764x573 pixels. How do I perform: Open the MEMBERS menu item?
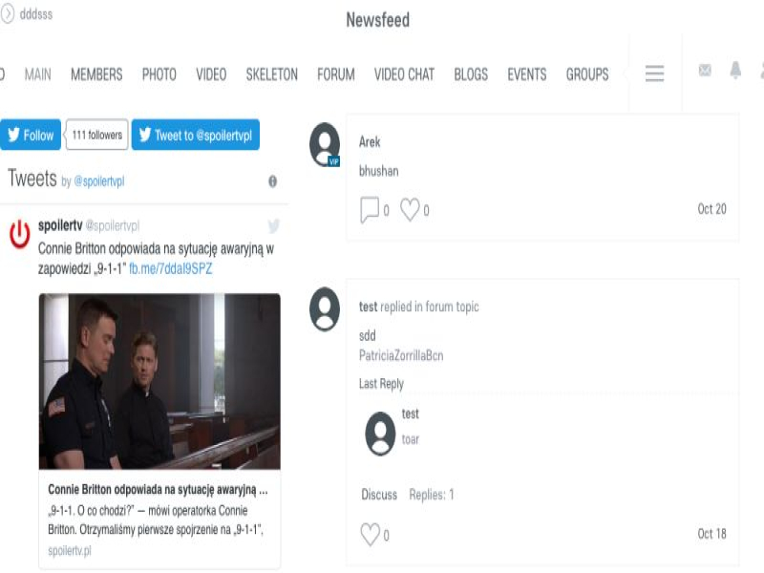pos(96,74)
